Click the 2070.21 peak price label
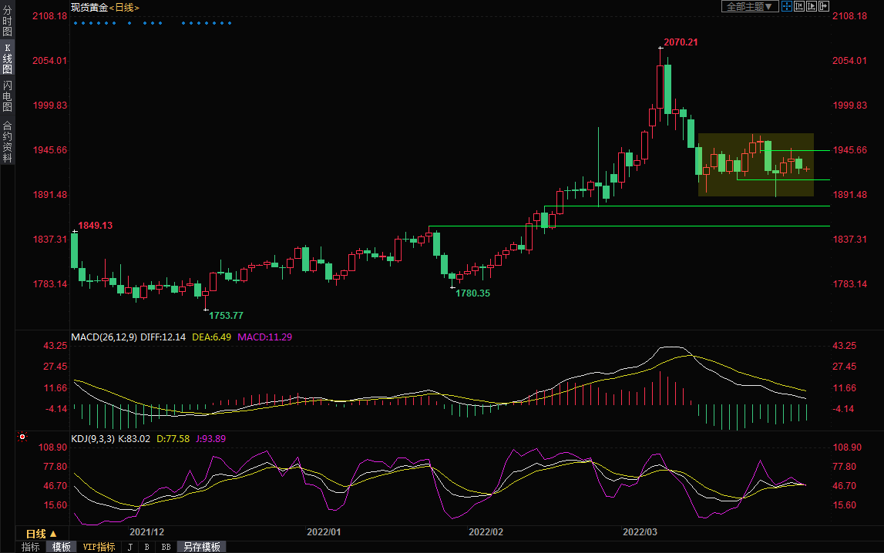Screen dimensions: 884x553 click(681, 42)
